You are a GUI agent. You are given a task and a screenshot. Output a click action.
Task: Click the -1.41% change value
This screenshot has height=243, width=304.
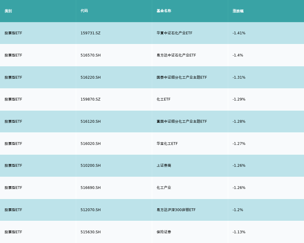(x=239, y=33)
